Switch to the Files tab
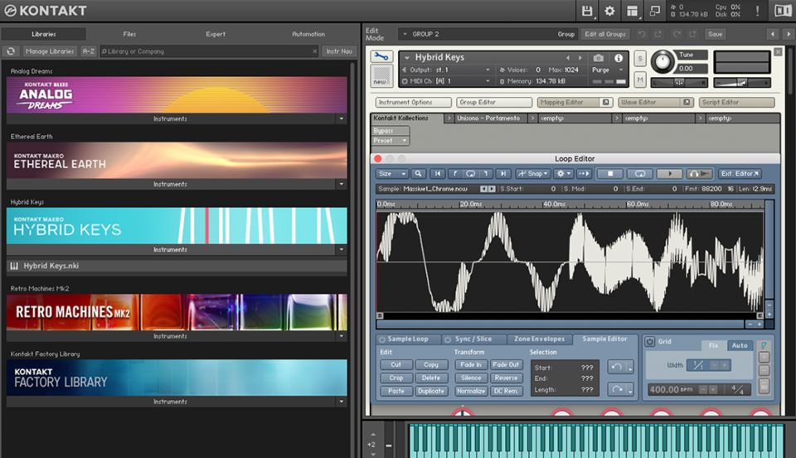796x458 pixels. pyautogui.click(x=129, y=34)
